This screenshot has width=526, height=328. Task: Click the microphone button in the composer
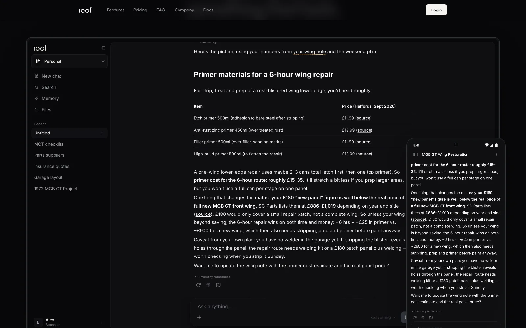(404, 317)
